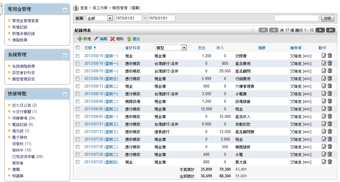
Task: Delete the 水電 400 record via trash icon
Action: (x=330, y=154)
